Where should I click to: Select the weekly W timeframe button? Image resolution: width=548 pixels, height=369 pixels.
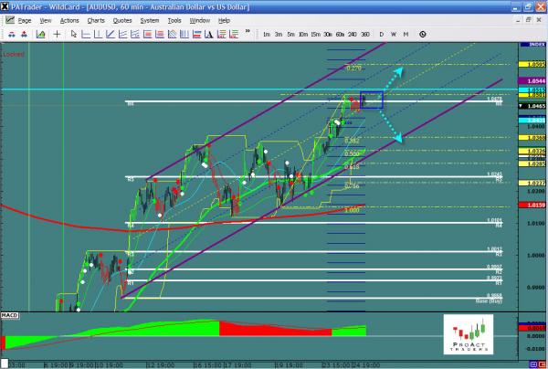pos(394,34)
